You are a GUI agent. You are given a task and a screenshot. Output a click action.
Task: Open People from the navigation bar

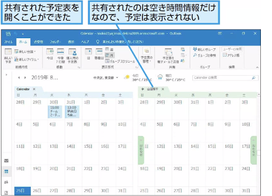tap(6, 182)
